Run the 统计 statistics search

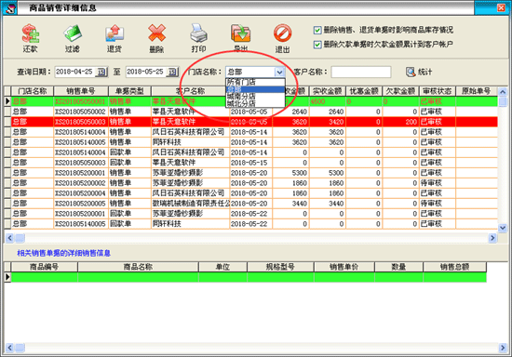point(419,72)
